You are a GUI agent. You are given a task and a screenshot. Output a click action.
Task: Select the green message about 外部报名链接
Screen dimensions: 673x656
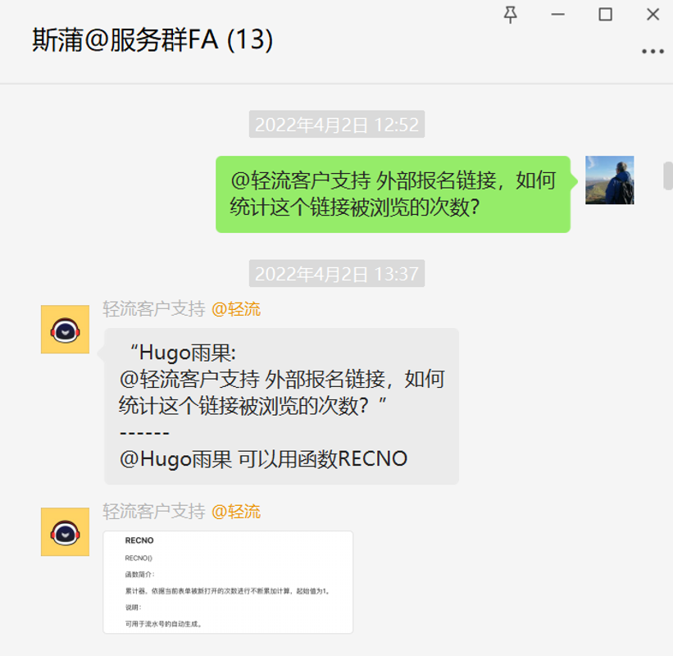393,194
